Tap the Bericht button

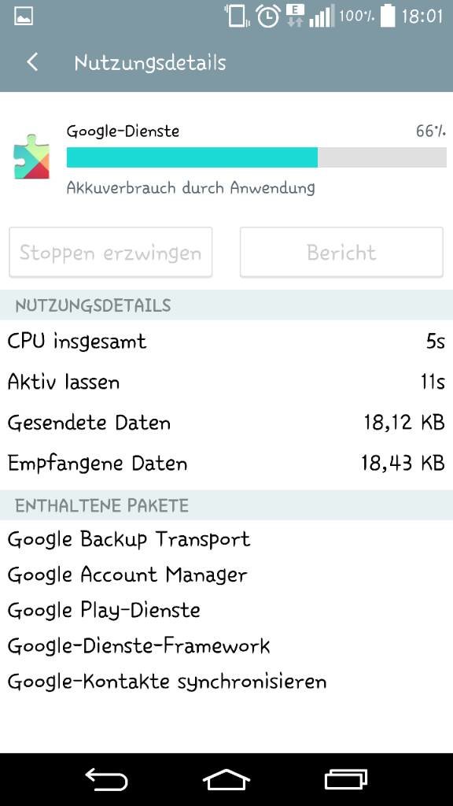[341, 253]
